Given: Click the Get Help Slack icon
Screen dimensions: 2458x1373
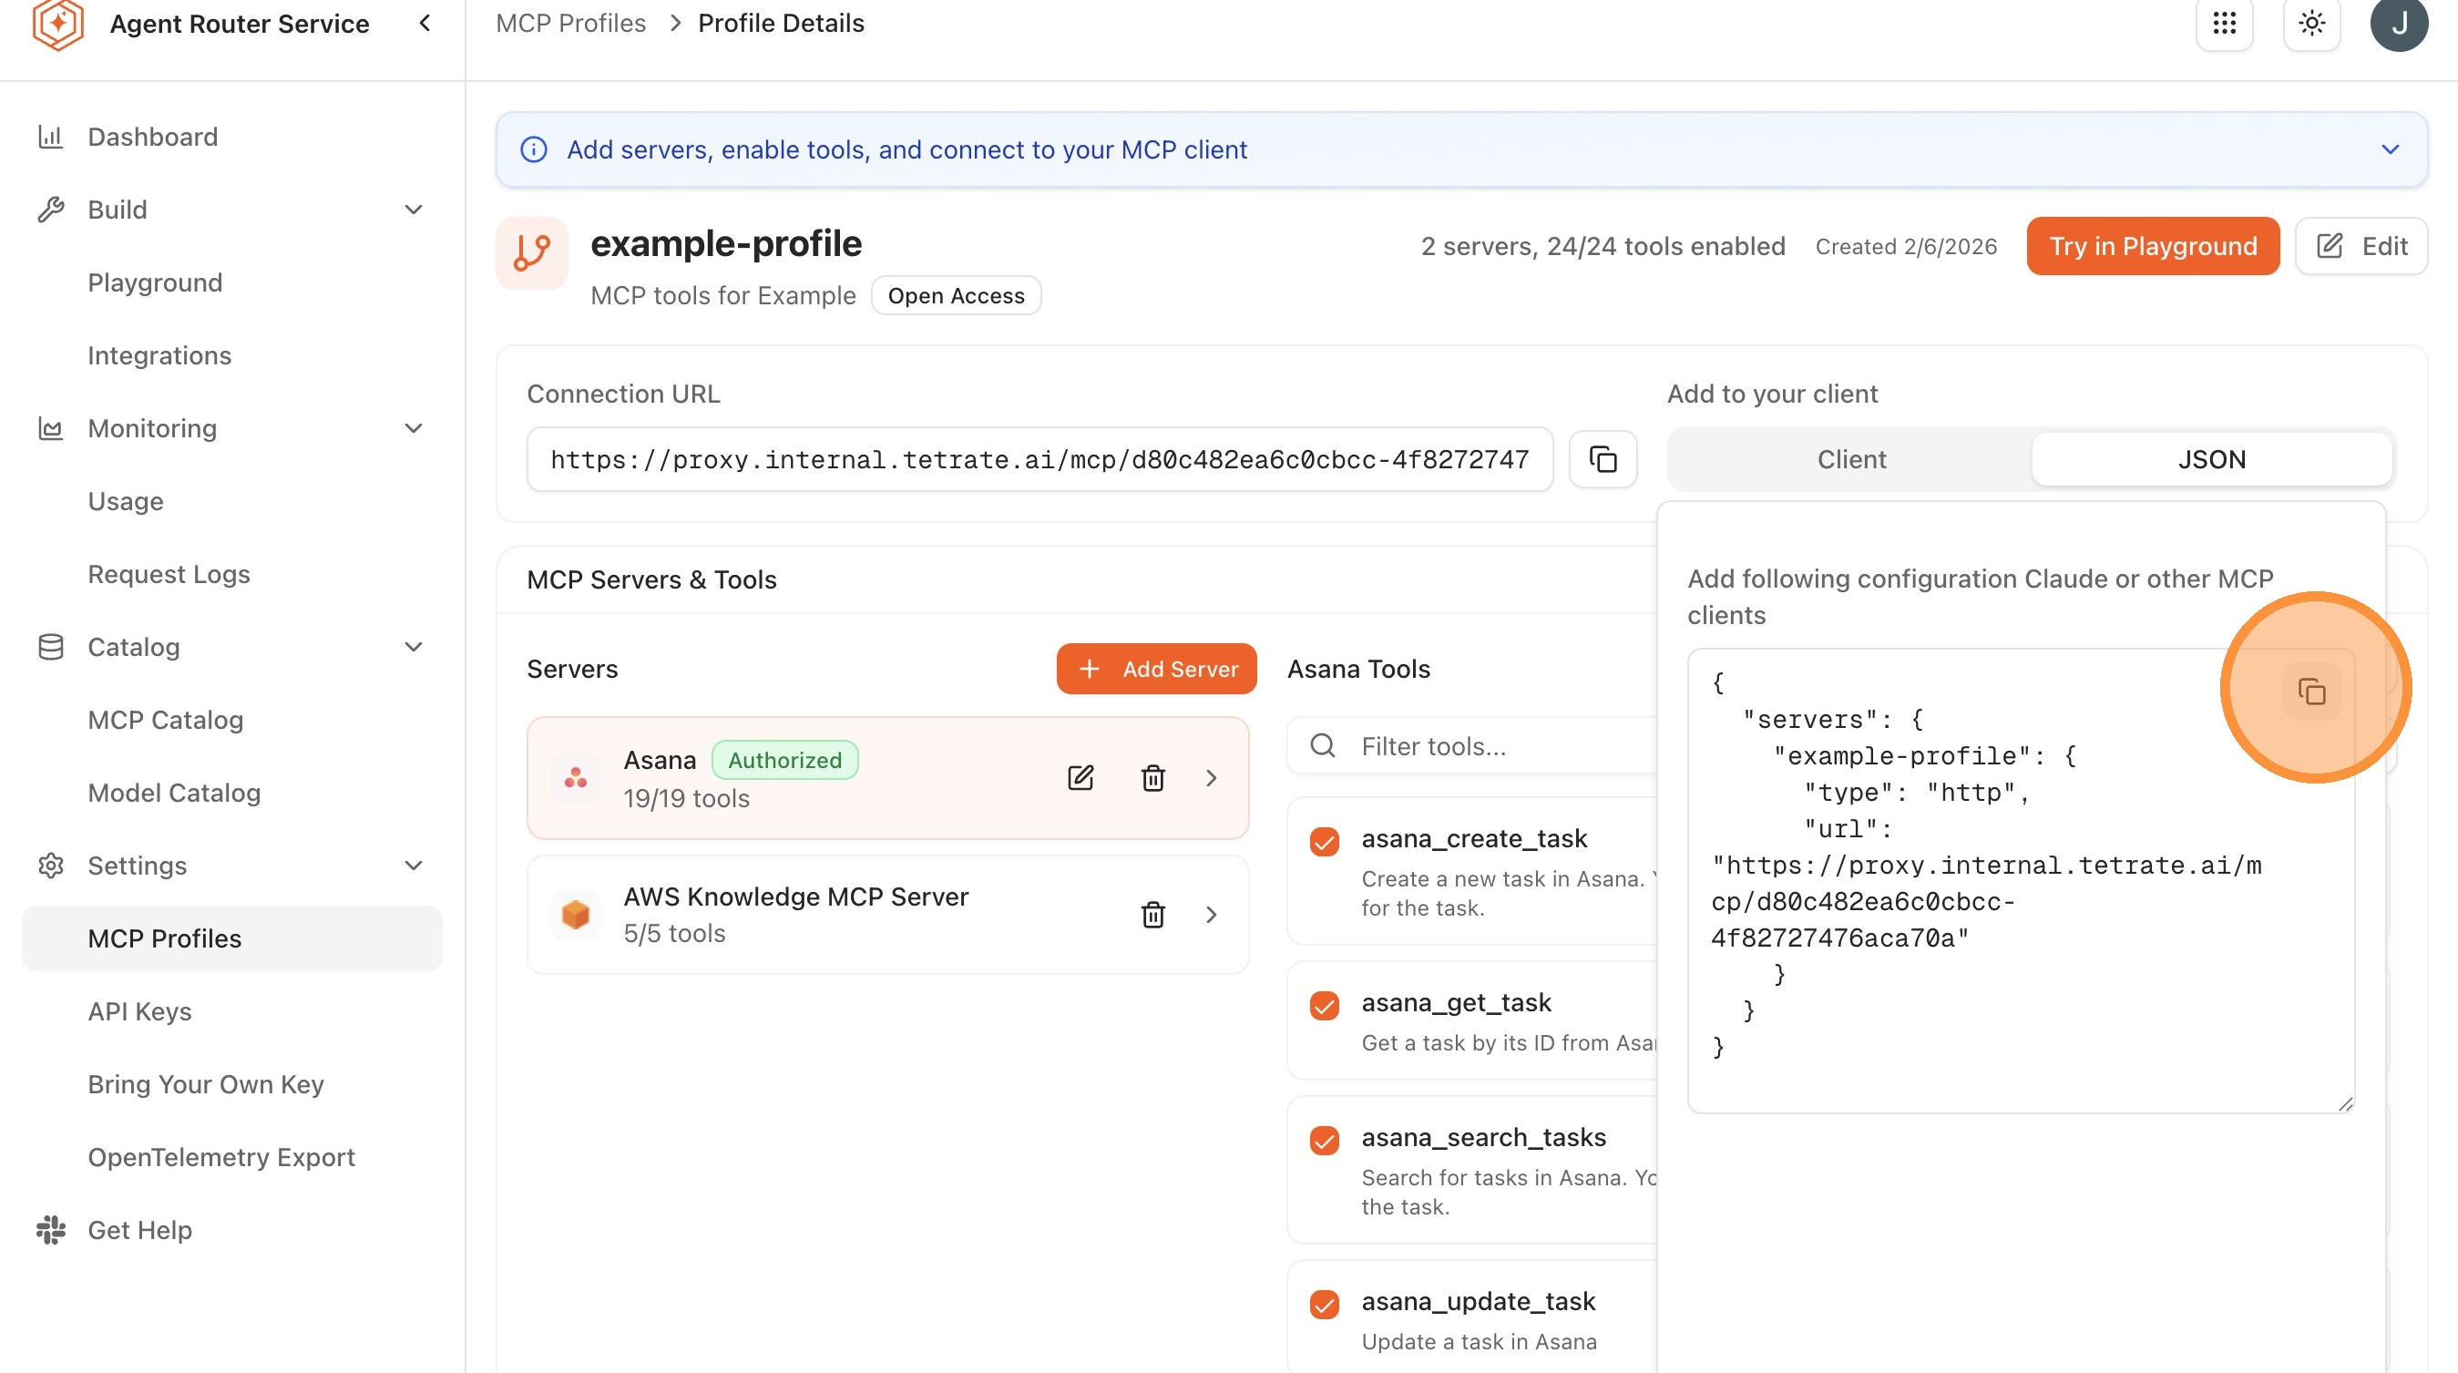Looking at the screenshot, I should (x=51, y=1230).
